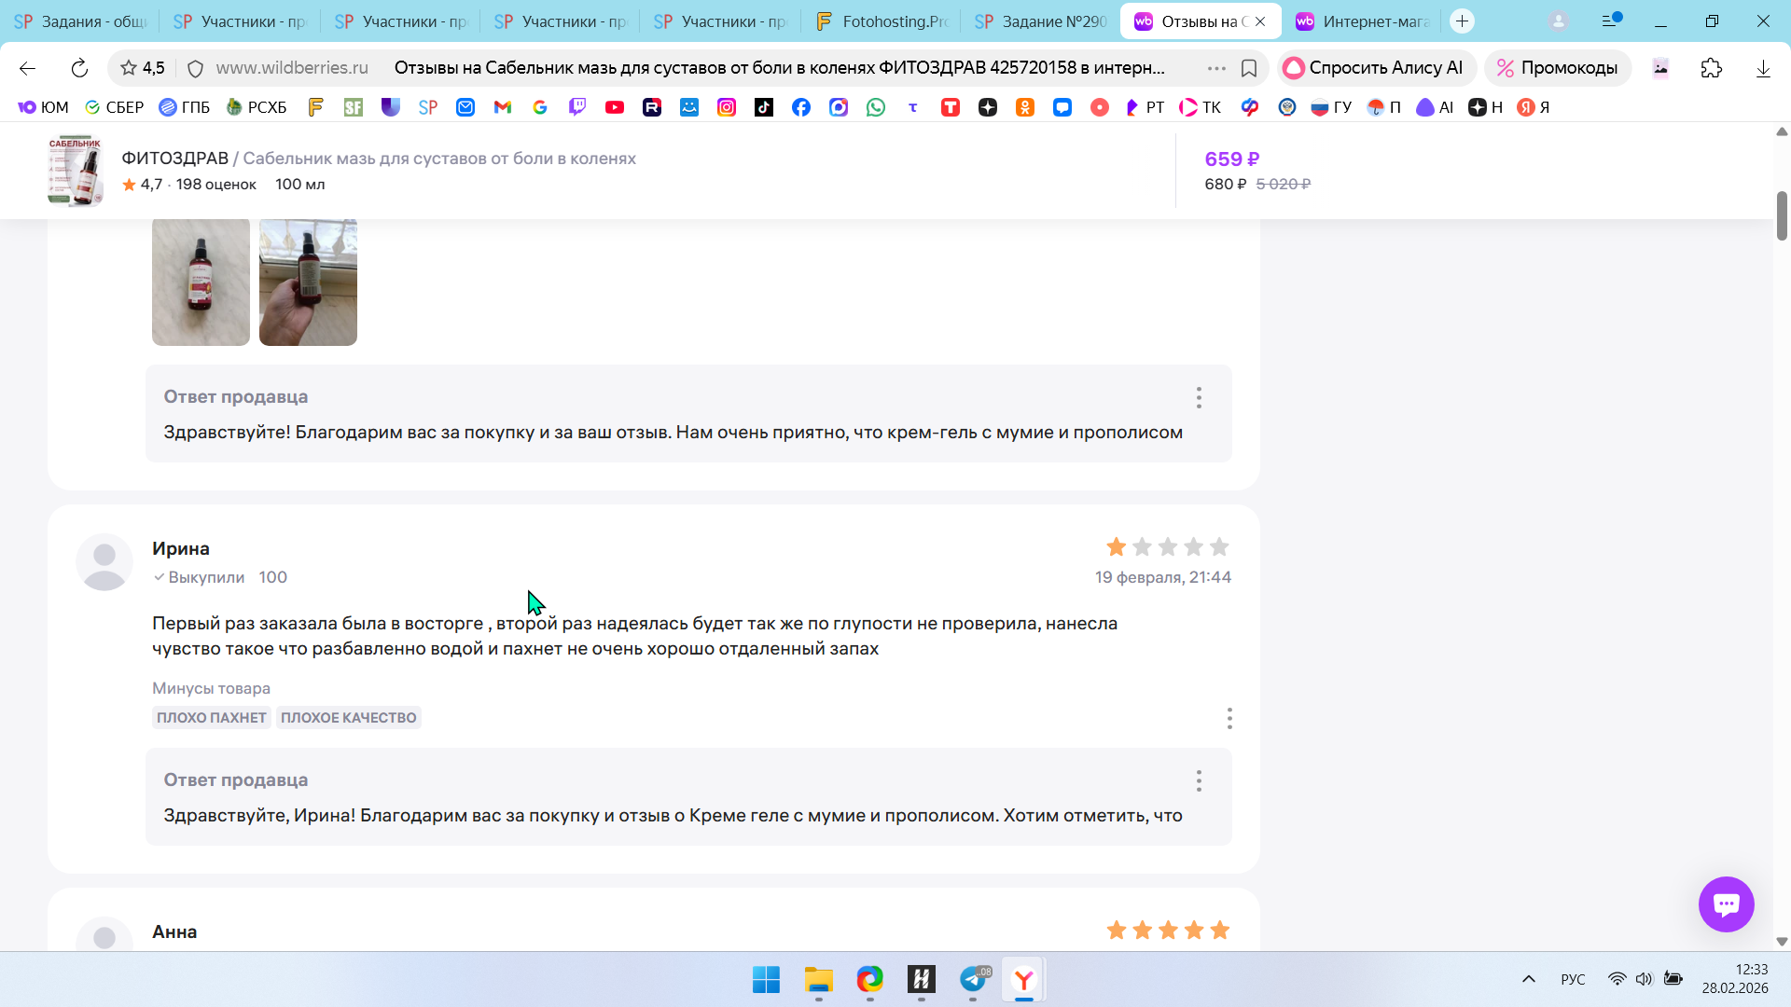1791x1007 pixels.
Task: Open the browser extensions puzzle icon
Action: coord(1712,68)
